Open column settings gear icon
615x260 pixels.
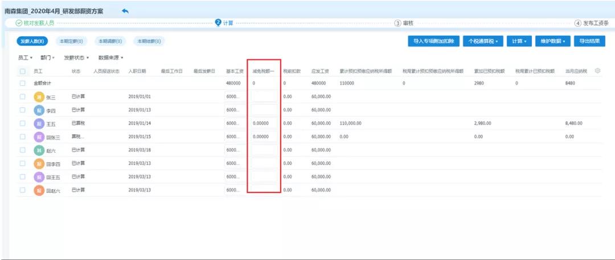click(x=597, y=71)
